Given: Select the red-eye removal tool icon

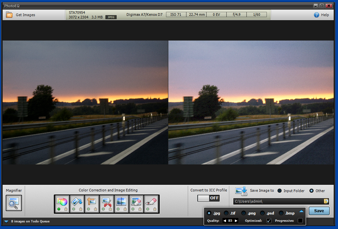Looking at the screenshot, I should [x=151, y=202].
